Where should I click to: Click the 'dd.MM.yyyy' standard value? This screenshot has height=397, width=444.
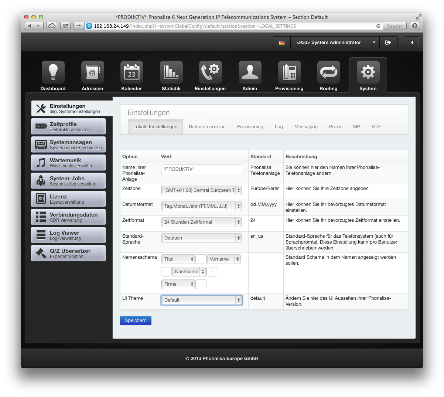tap(263, 204)
